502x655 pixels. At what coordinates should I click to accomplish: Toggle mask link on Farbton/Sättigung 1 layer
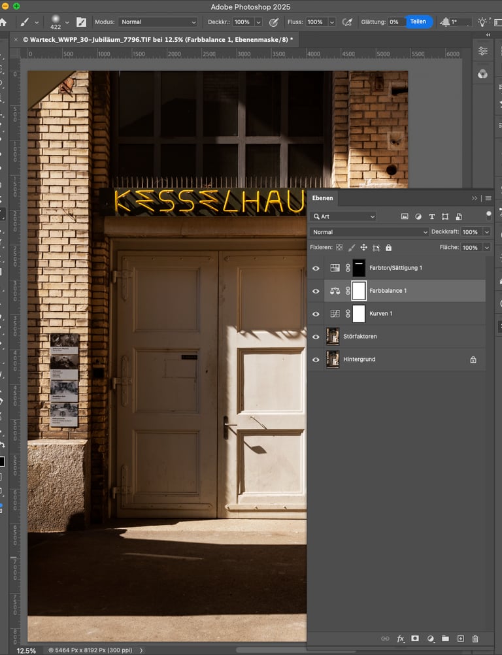point(348,268)
